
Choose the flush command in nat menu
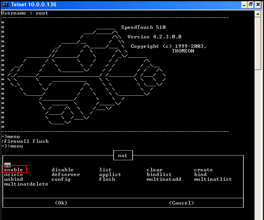coord(107,179)
